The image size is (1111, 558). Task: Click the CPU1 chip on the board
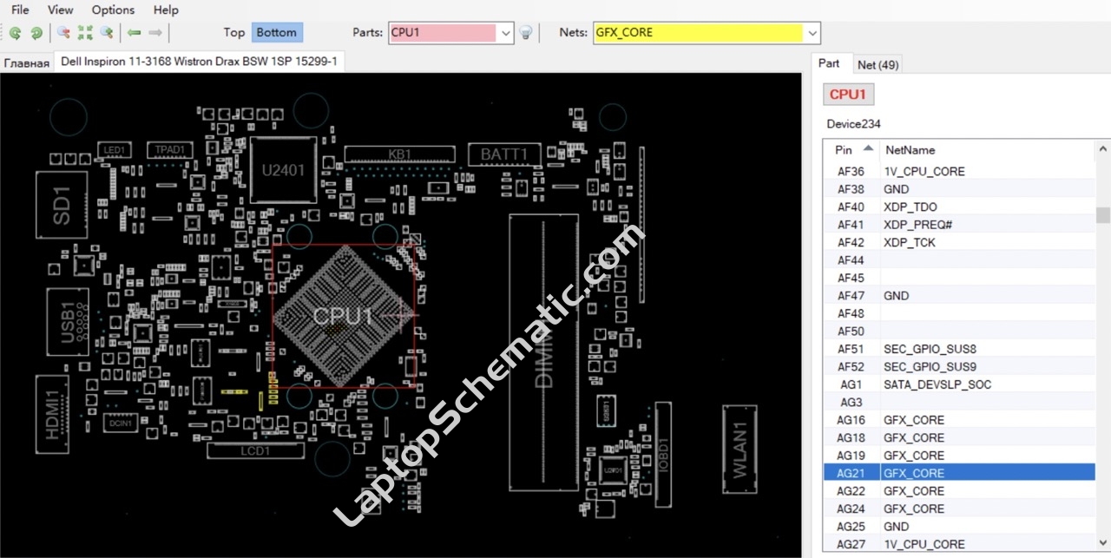pos(344,316)
